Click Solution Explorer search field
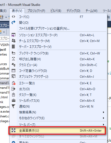111x143 pixels. pyautogui.click(x=5, y=39)
